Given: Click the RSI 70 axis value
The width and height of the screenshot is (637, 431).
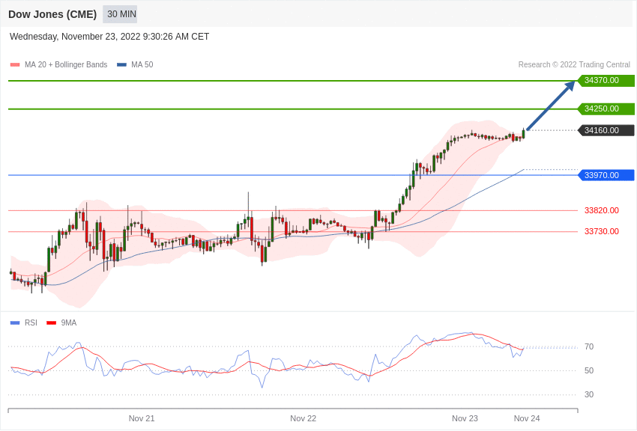Looking at the screenshot, I should [x=589, y=346].
